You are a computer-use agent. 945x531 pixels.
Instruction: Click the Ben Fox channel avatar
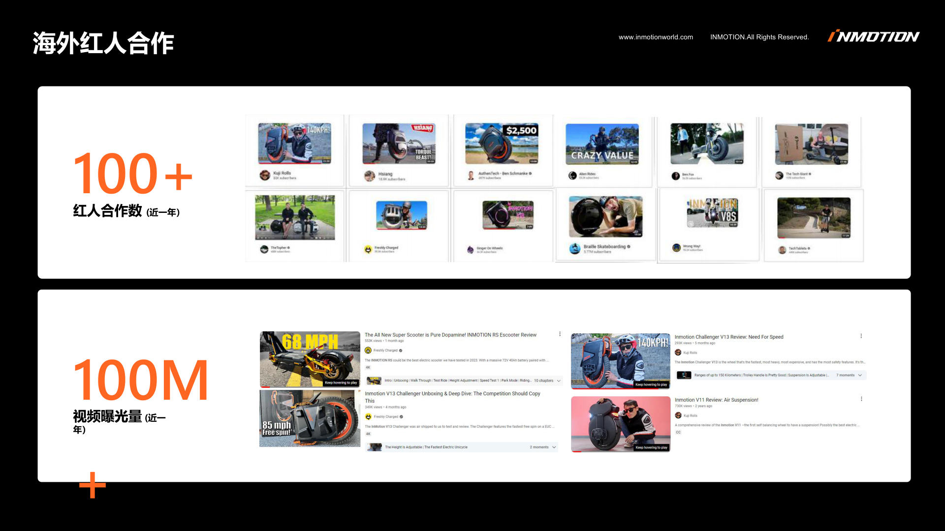[x=676, y=176]
